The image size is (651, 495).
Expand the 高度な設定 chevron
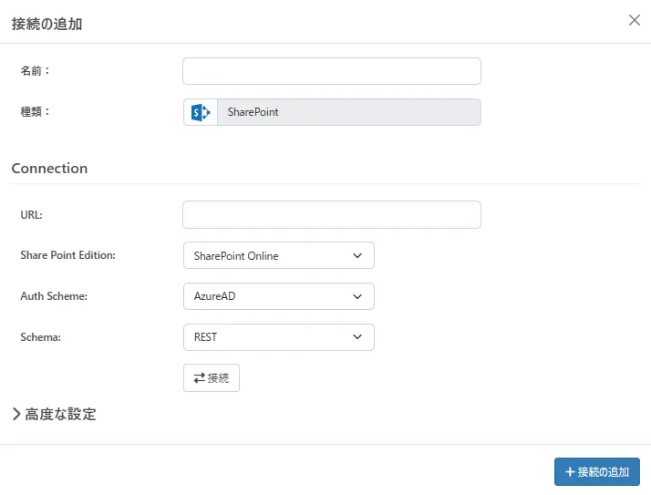pyautogui.click(x=16, y=414)
